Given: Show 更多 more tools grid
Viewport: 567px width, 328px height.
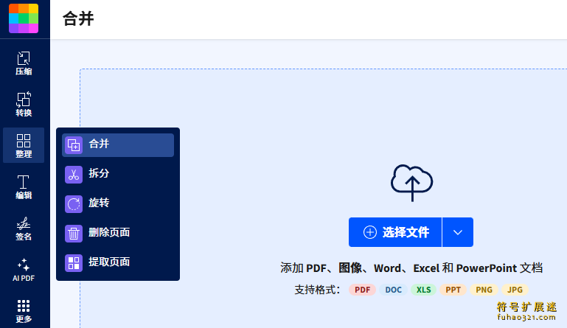Looking at the screenshot, I should click(24, 311).
